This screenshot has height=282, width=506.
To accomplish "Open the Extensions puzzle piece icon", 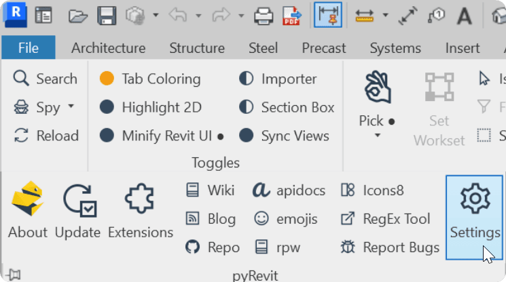I will pos(141,210).
